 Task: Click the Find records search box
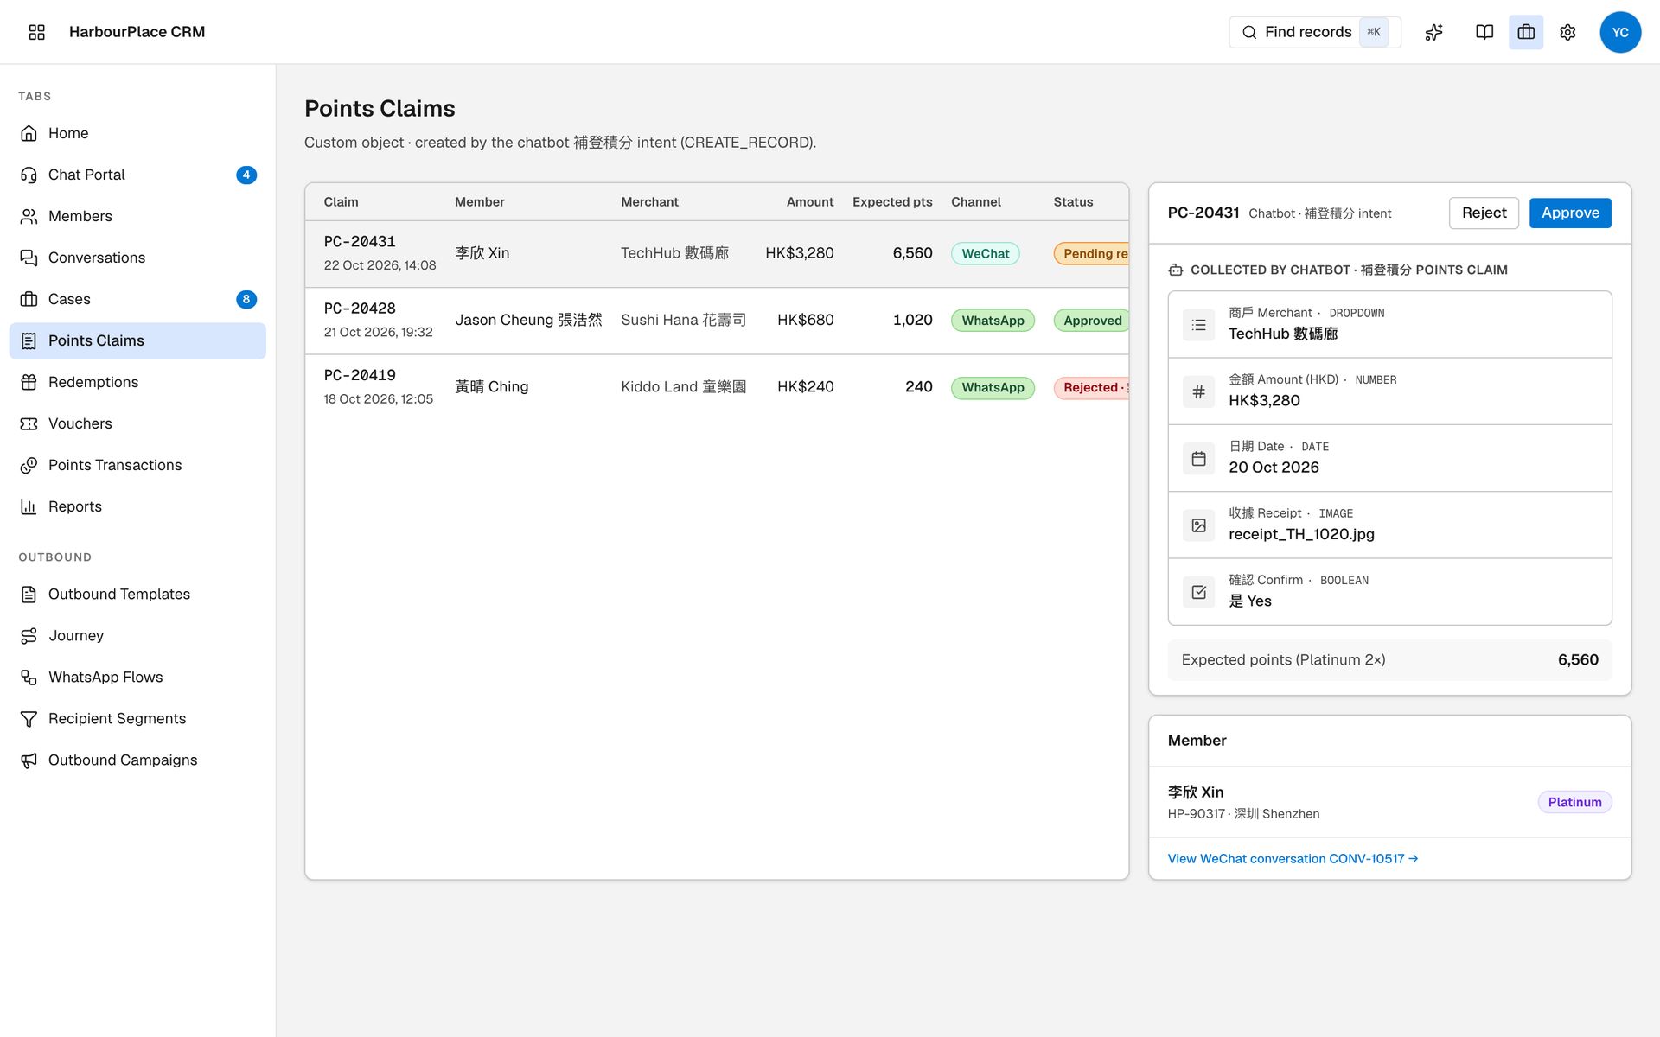pyautogui.click(x=1314, y=32)
